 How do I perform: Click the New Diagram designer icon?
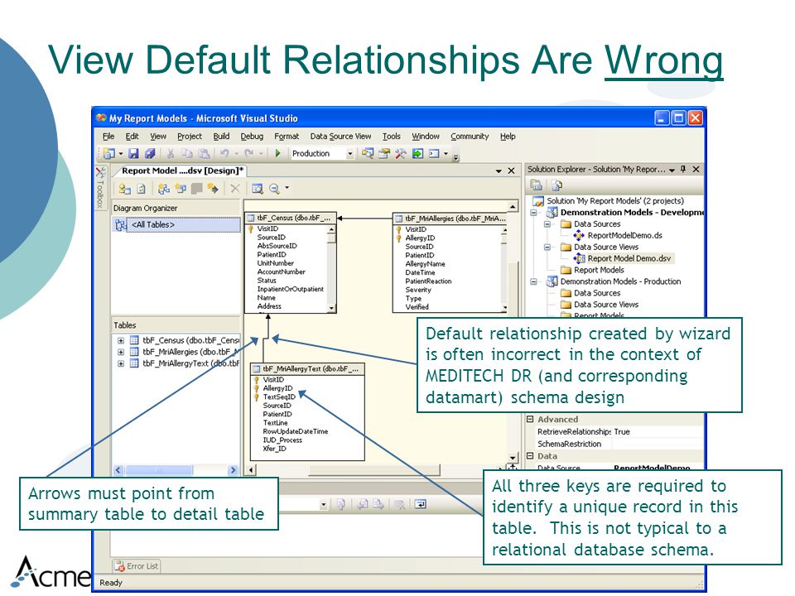point(163,189)
